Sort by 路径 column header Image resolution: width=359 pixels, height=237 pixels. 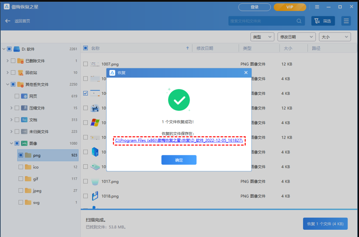point(316,48)
